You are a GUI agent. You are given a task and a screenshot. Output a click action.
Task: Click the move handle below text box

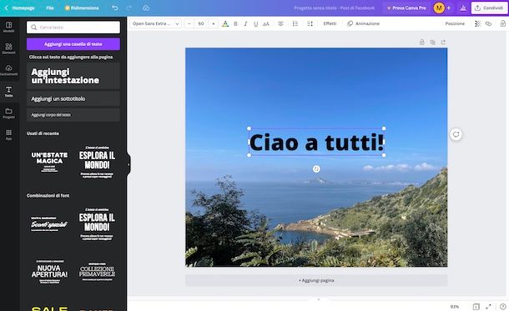[x=316, y=169]
